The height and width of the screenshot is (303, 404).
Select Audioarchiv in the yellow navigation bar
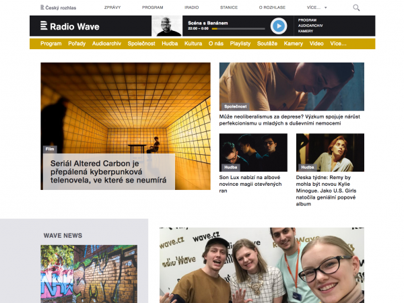tap(106, 44)
